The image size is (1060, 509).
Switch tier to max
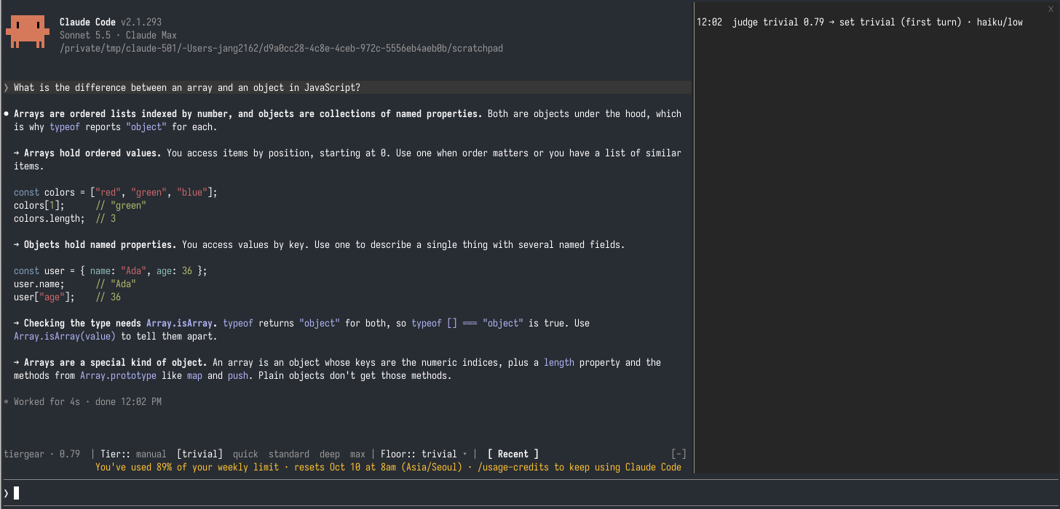click(x=357, y=454)
